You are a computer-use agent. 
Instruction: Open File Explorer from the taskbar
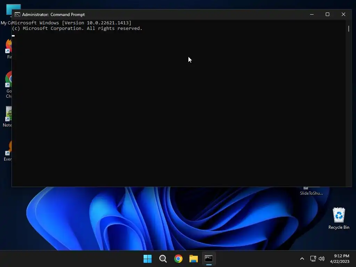tap(194, 259)
